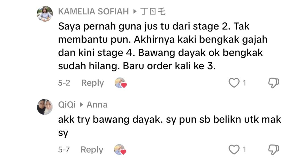Go to Anna's profile from the reply tag

(97, 105)
